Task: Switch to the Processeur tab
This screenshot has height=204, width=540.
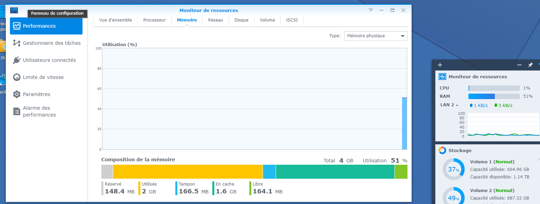Action: [154, 20]
